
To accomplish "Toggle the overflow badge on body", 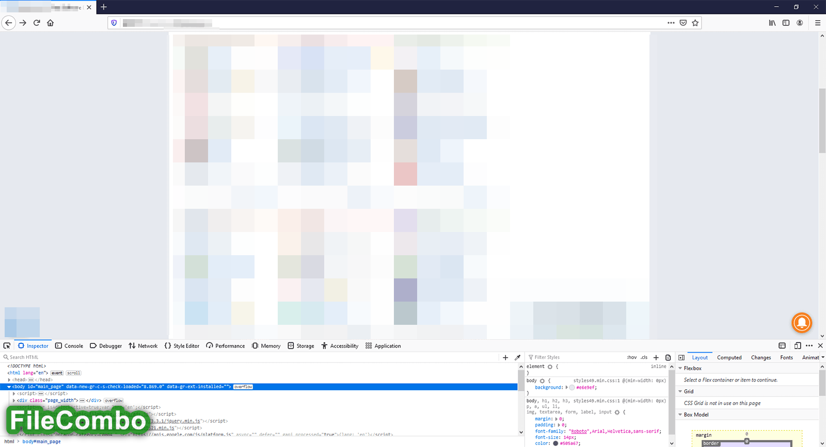I will [x=243, y=387].
